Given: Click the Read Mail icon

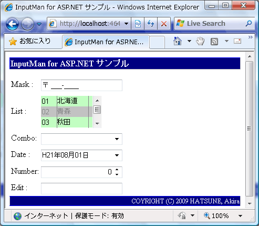Looking at the screenshot, I should pyautogui.click(x=237, y=41).
